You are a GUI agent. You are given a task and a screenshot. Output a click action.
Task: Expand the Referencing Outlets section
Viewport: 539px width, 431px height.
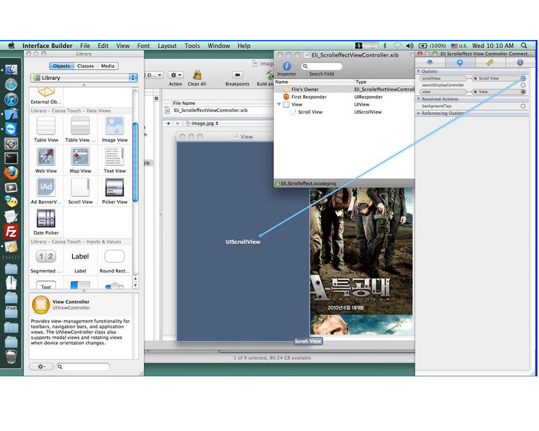418,113
